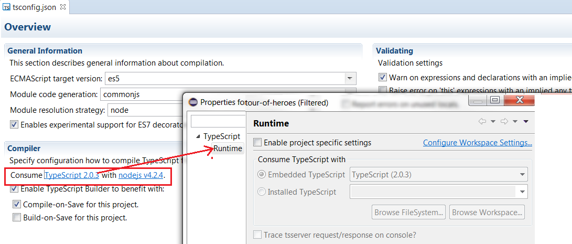572x244 pixels.
Task: Select Installed TypeScript radio button
Action: [x=262, y=192]
